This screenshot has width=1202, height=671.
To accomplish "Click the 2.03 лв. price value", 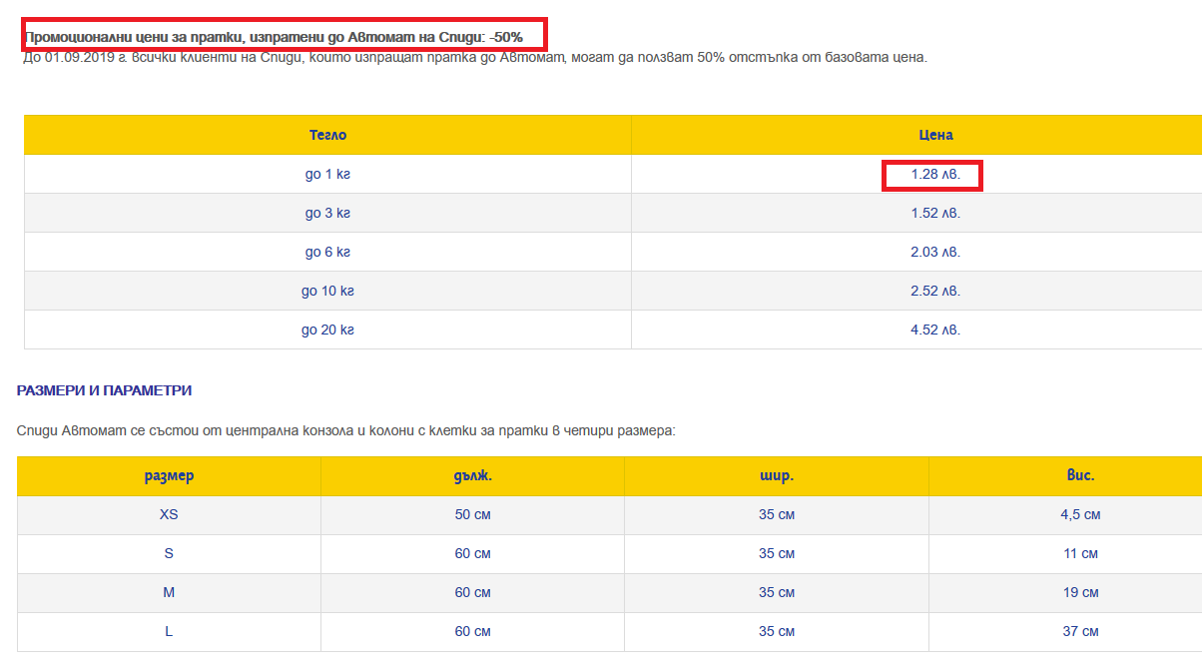I will coord(935,253).
